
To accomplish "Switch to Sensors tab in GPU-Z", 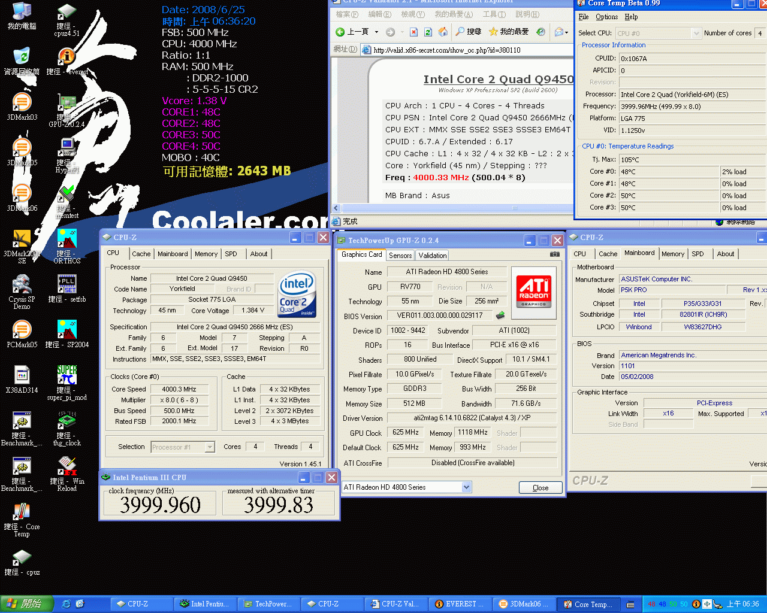I will tap(400, 255).
